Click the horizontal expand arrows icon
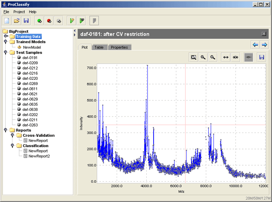 (226, 57)
